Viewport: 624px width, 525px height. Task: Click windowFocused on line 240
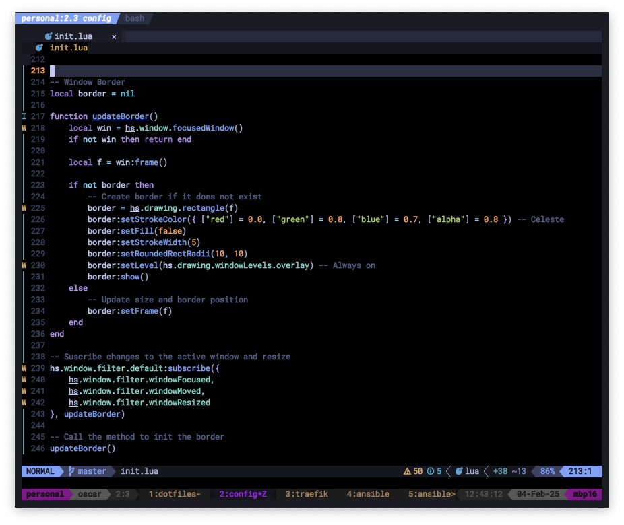[x=179, y=380]
